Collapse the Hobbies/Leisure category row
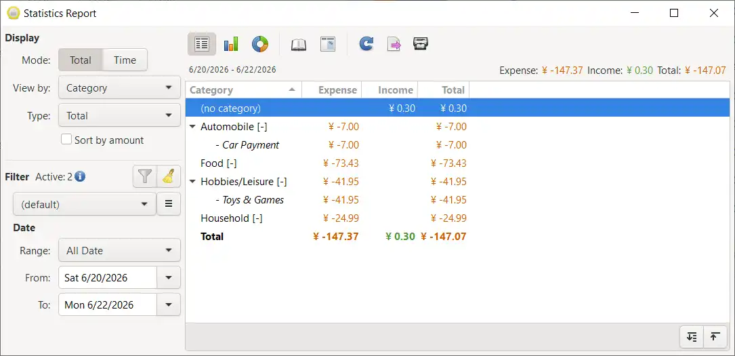 192,182
